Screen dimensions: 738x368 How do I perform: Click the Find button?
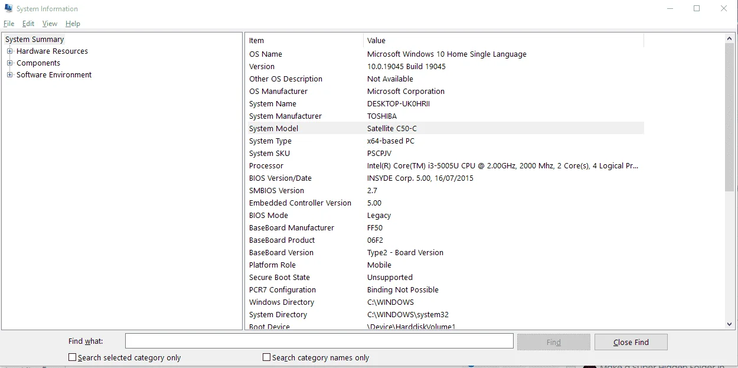[553, 342]
